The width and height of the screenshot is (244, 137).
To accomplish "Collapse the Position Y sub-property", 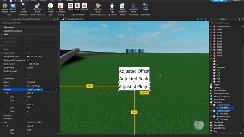I will 5,104.
